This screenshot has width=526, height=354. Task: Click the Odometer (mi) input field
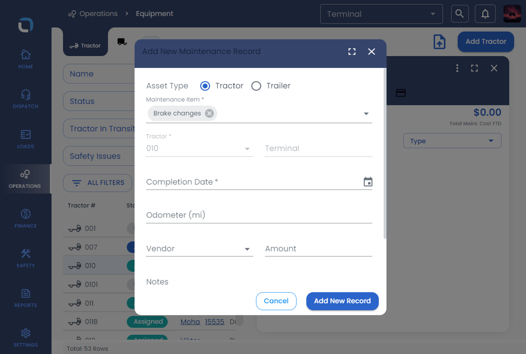[258, 215]
